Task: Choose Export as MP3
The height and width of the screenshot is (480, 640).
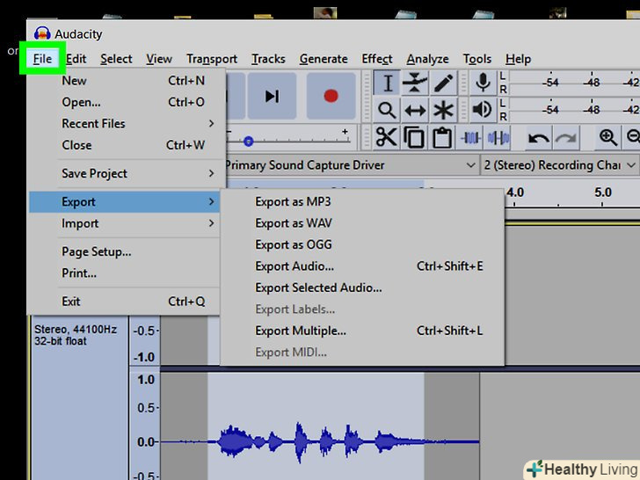Action: tap(293, 201)
